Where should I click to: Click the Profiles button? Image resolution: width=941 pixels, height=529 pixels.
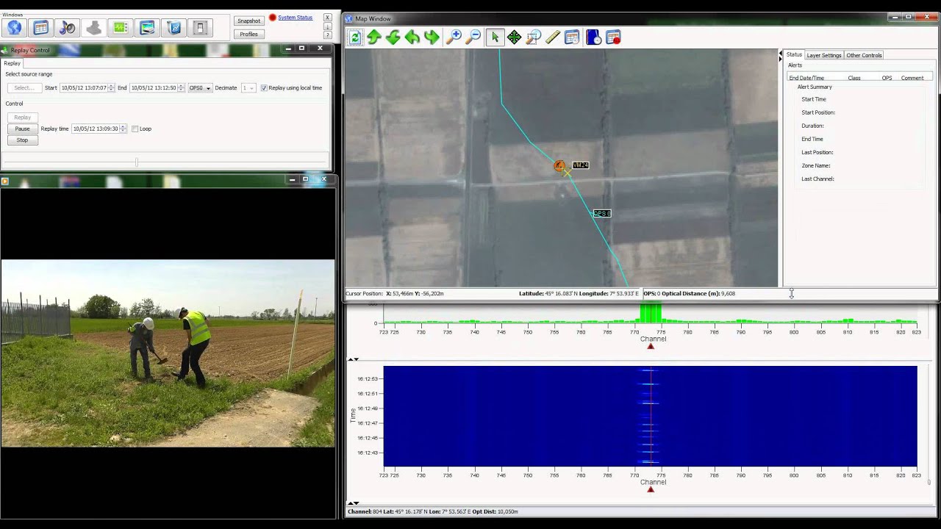[x=249, y=34]
